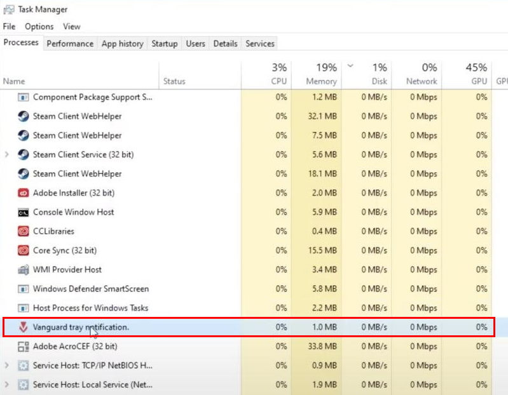Click the Core Sync icon
The height and width of the screenshot is (395, 508).
pos(24,250)
